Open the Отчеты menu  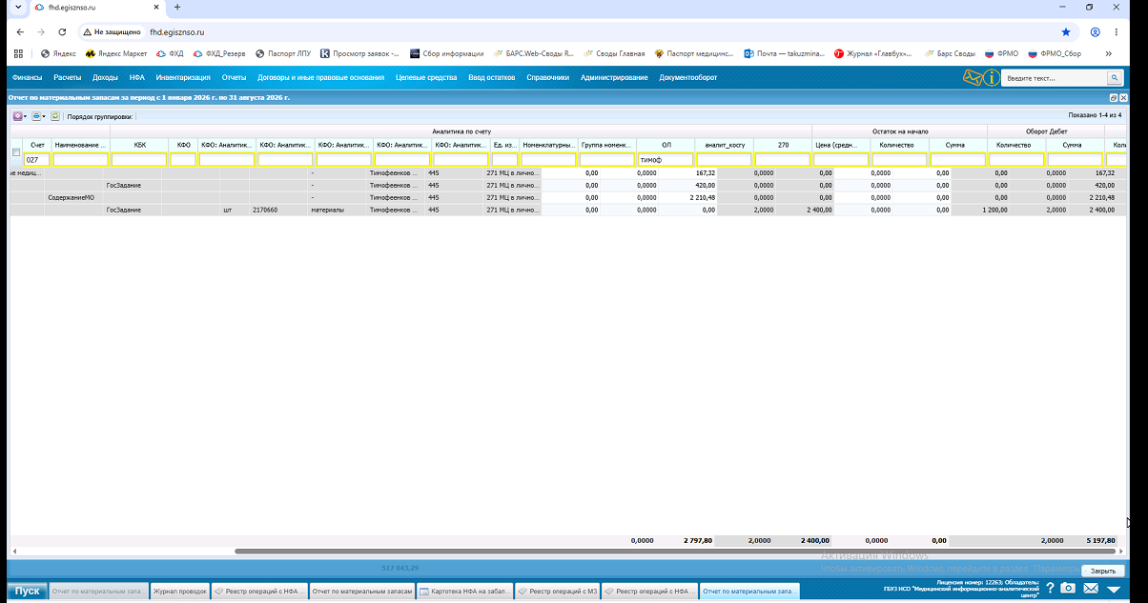pyautogui.click(x=234, y=77)
